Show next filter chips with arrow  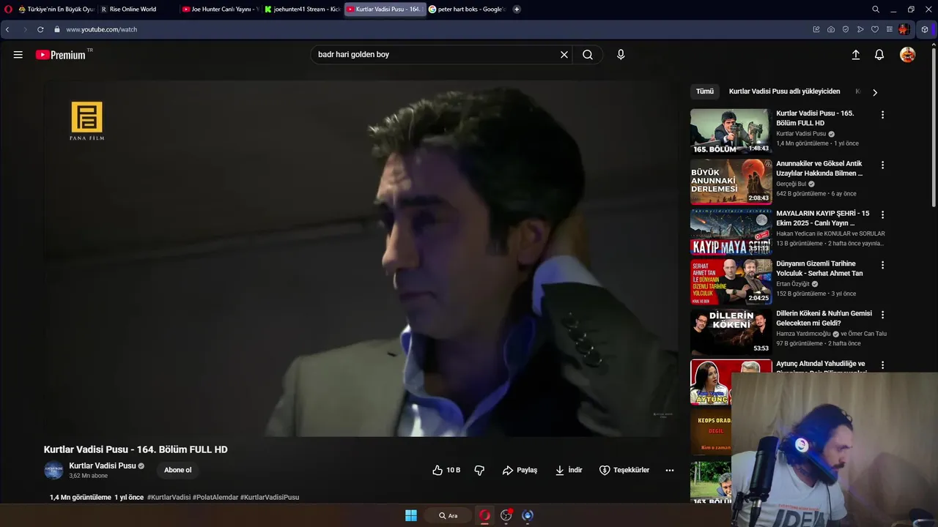pyautogui.click(x=874, y=92)
